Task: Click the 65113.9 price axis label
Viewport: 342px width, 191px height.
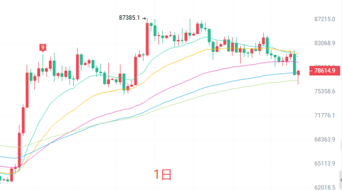Action: (325, 163)
